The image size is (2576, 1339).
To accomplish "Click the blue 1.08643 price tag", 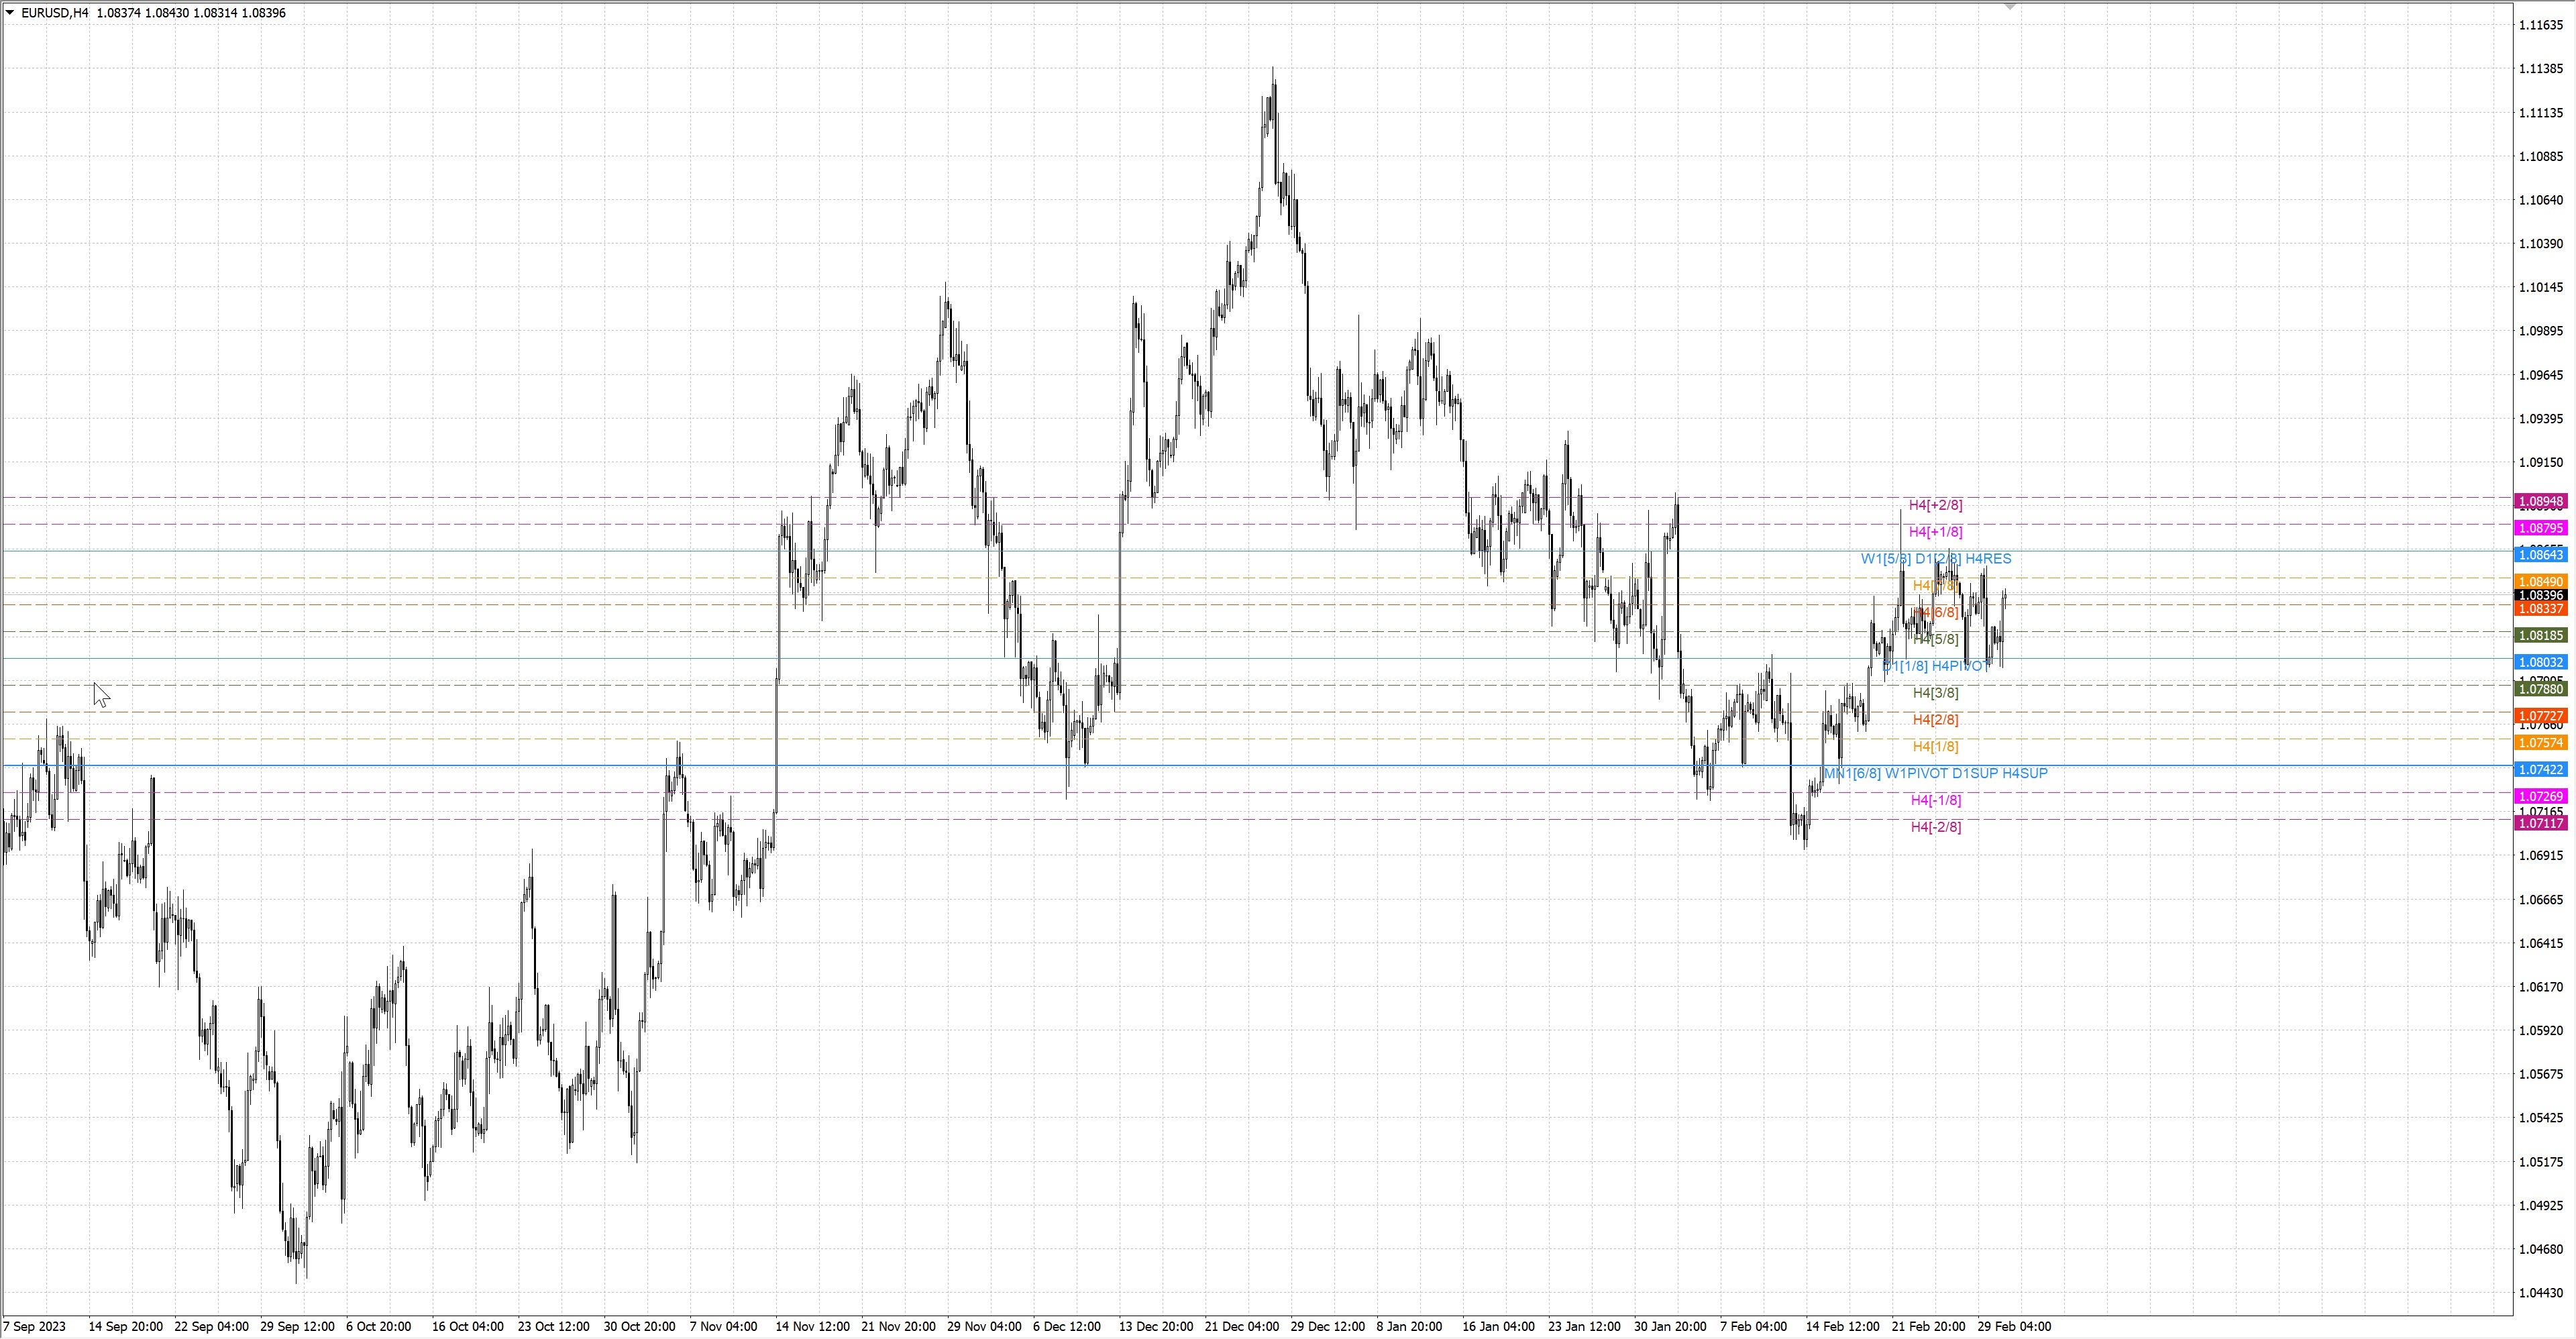I will (x=2540, y=554).
